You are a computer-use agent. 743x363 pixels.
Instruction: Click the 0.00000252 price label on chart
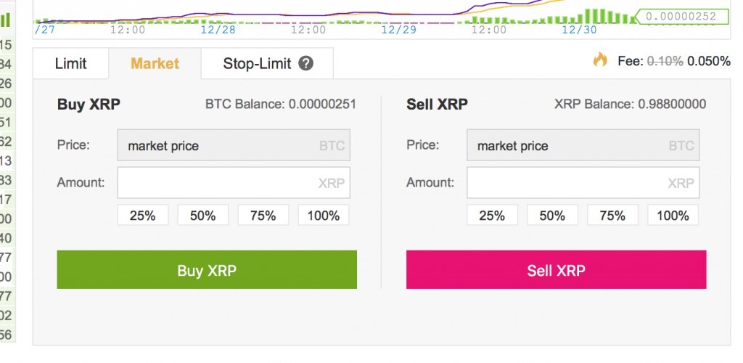pyautogui.click(x=681, y=16)
